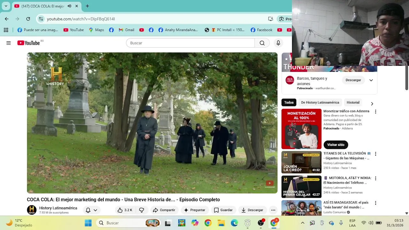The height and width of the screenshot is (230, 409).
Task: Go back with the browser back arrow
Action: (x=7, y=19)
